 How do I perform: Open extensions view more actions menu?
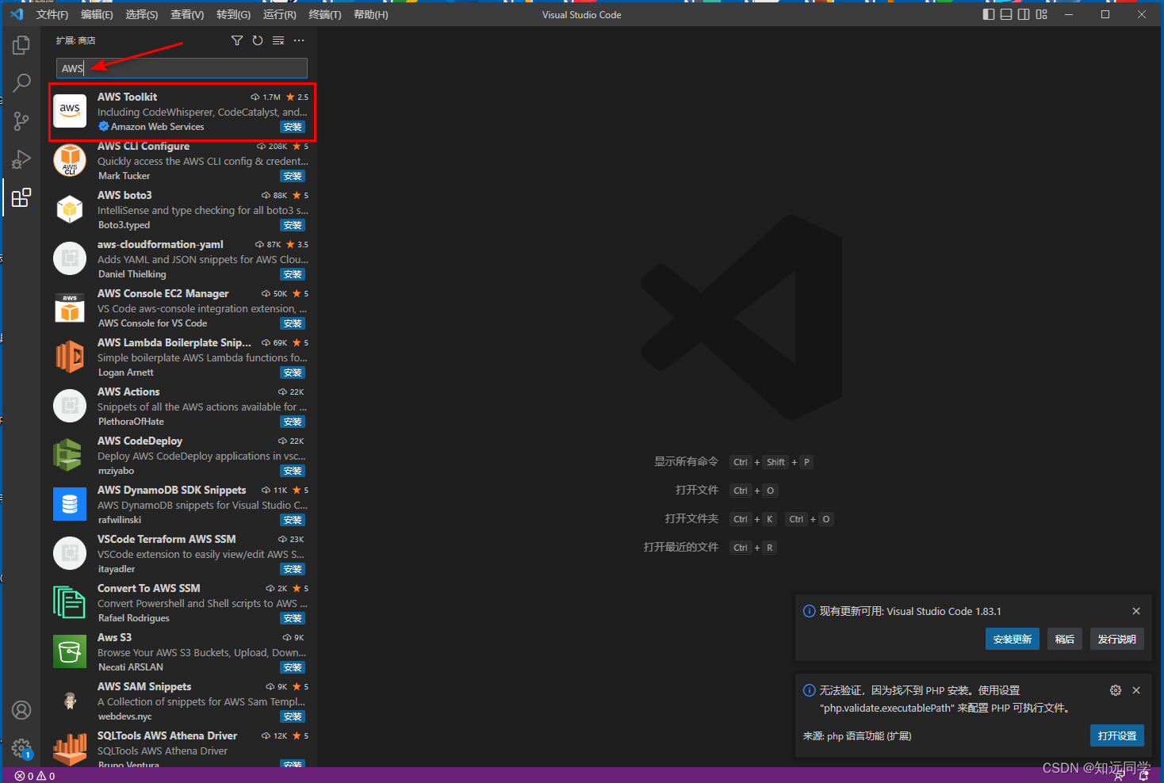coord(299,40)
